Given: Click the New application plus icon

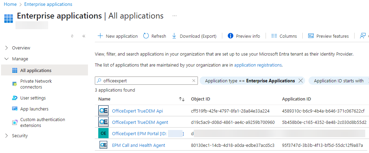Looking at the screenshot, I should coord(100,36).
